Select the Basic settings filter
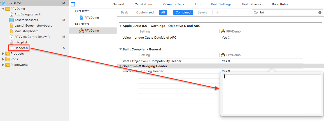The height and width of the screenshot is (121, 324). (125, 12)
